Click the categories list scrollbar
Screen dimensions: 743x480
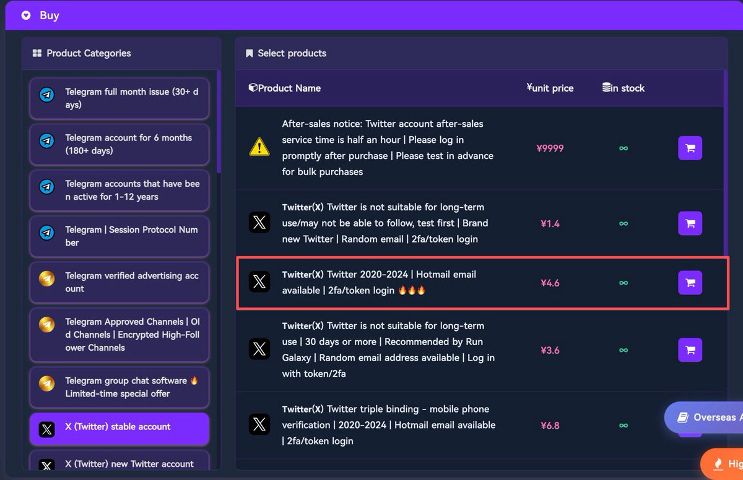pyautogui.click(x=219, y=121)
